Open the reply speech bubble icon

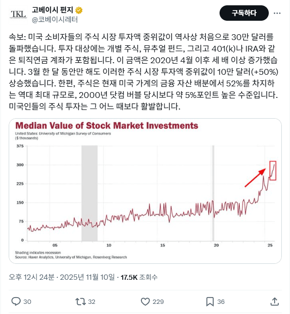pyautogui.click(x=16, y=301)
